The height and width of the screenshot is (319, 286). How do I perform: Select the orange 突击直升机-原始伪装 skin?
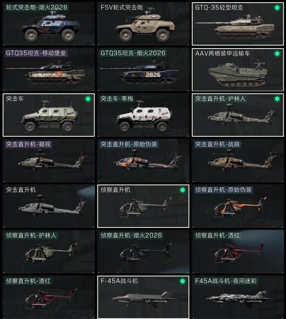(143, 161)
